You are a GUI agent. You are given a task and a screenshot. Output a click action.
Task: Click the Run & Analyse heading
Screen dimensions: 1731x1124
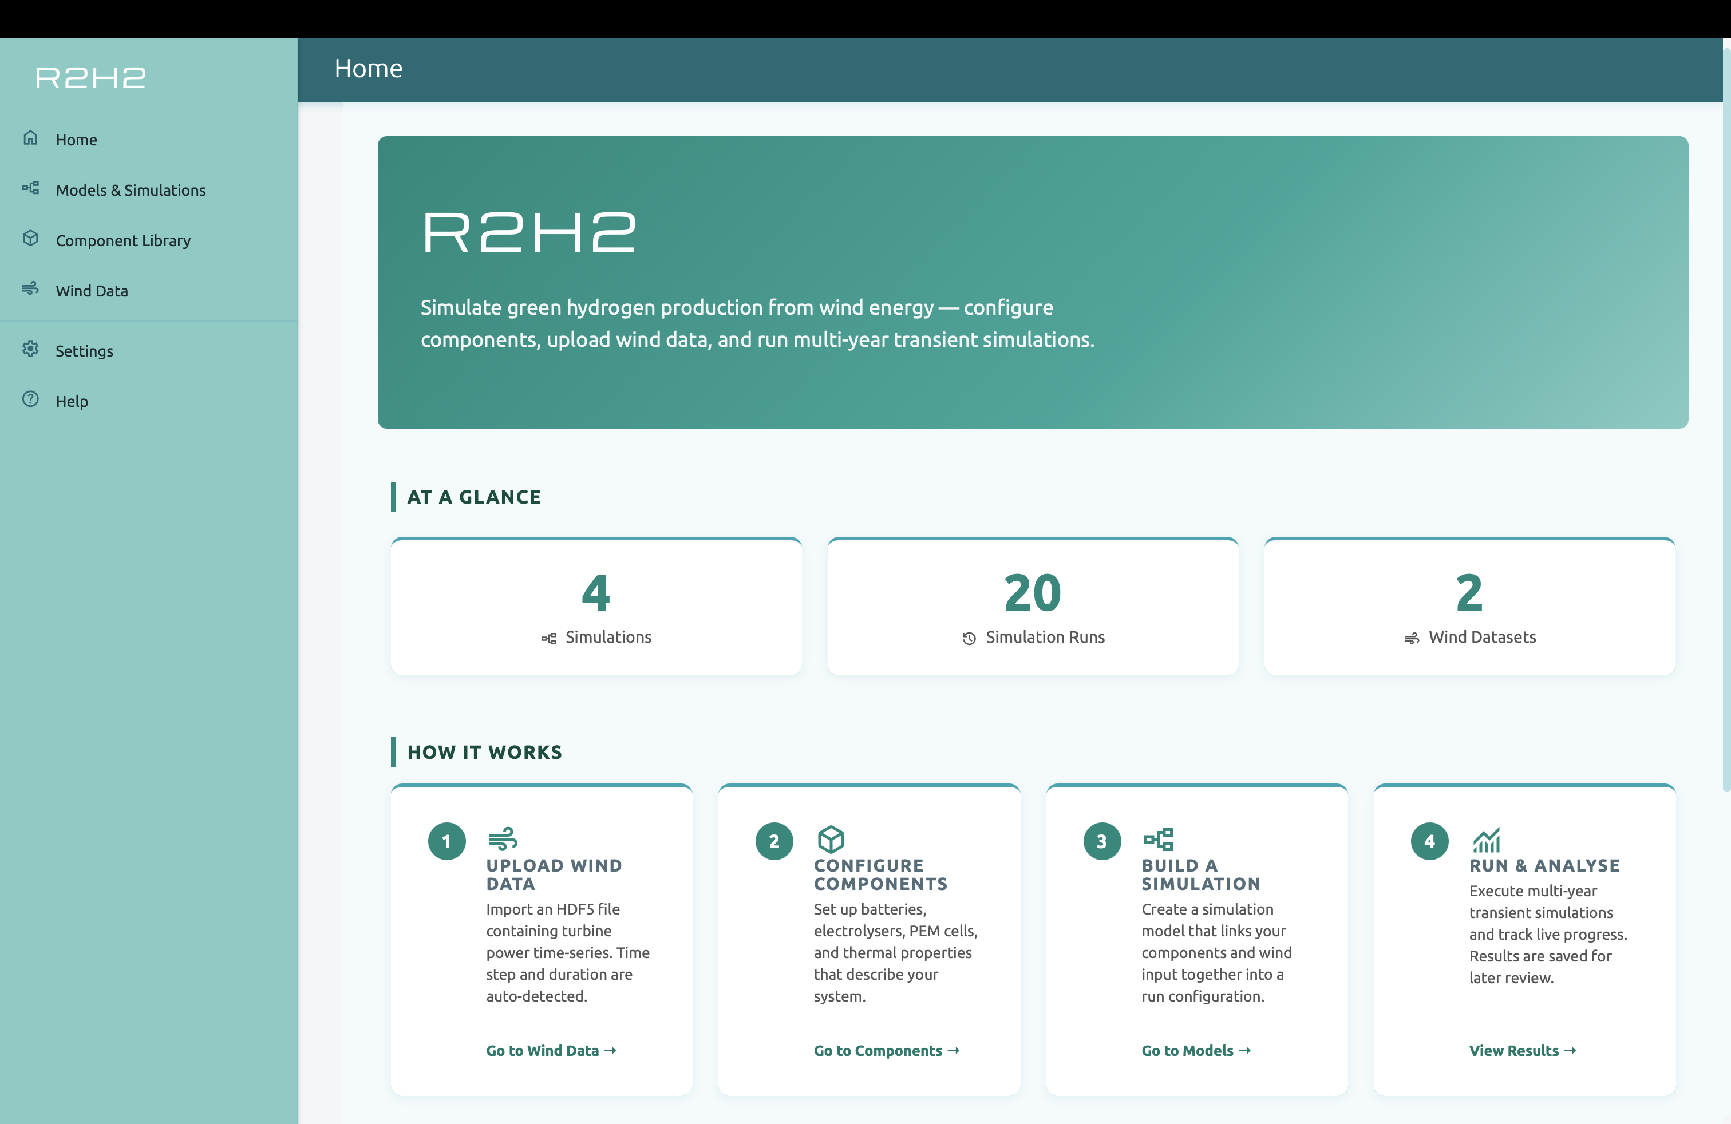(x=1545, y=865)
